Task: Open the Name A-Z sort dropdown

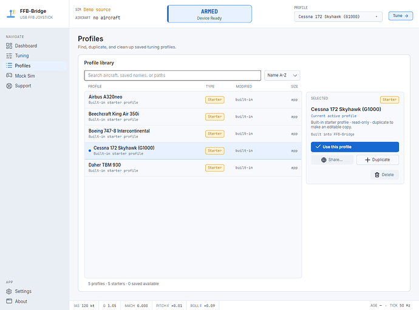Action: click(x=282, y=76)
